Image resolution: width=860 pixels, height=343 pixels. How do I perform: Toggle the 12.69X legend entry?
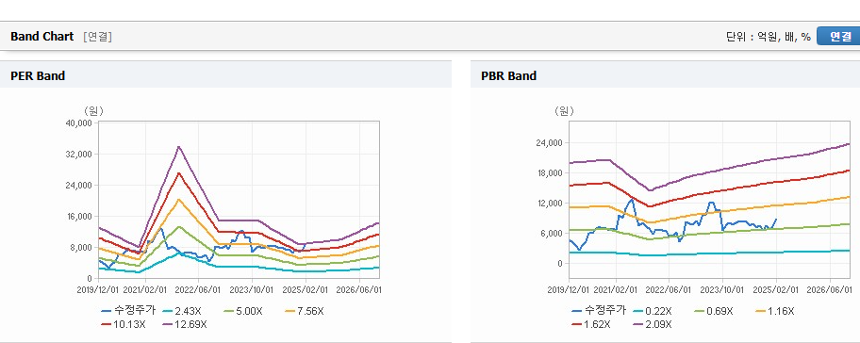tap(185, 324)
